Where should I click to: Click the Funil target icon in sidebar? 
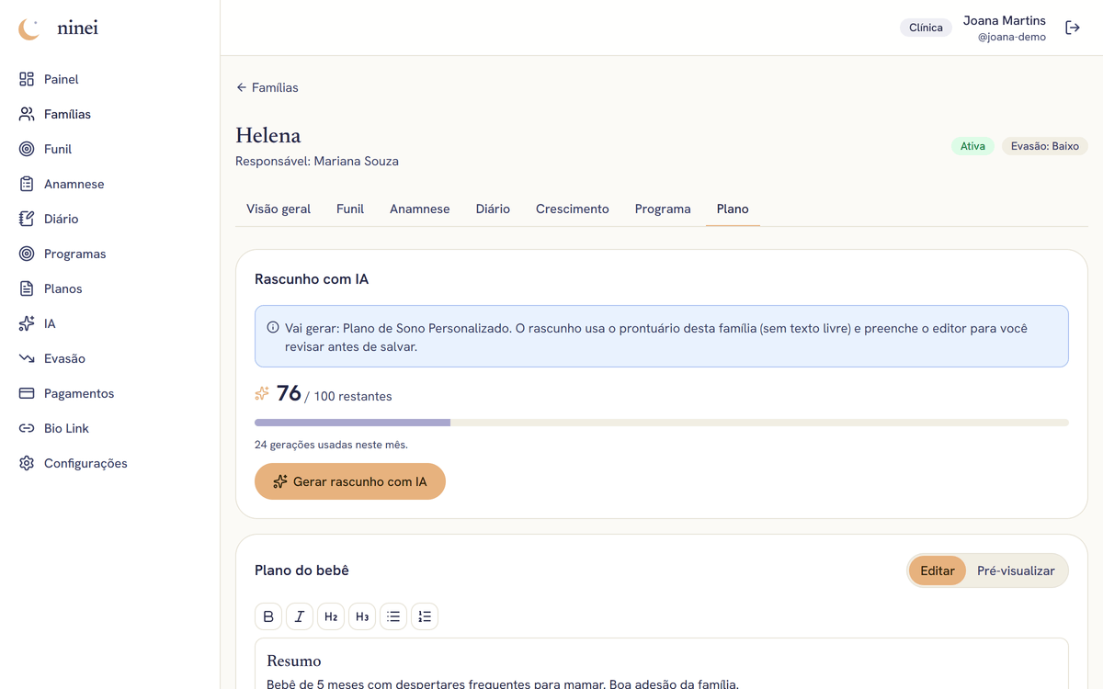click(27, 149)
